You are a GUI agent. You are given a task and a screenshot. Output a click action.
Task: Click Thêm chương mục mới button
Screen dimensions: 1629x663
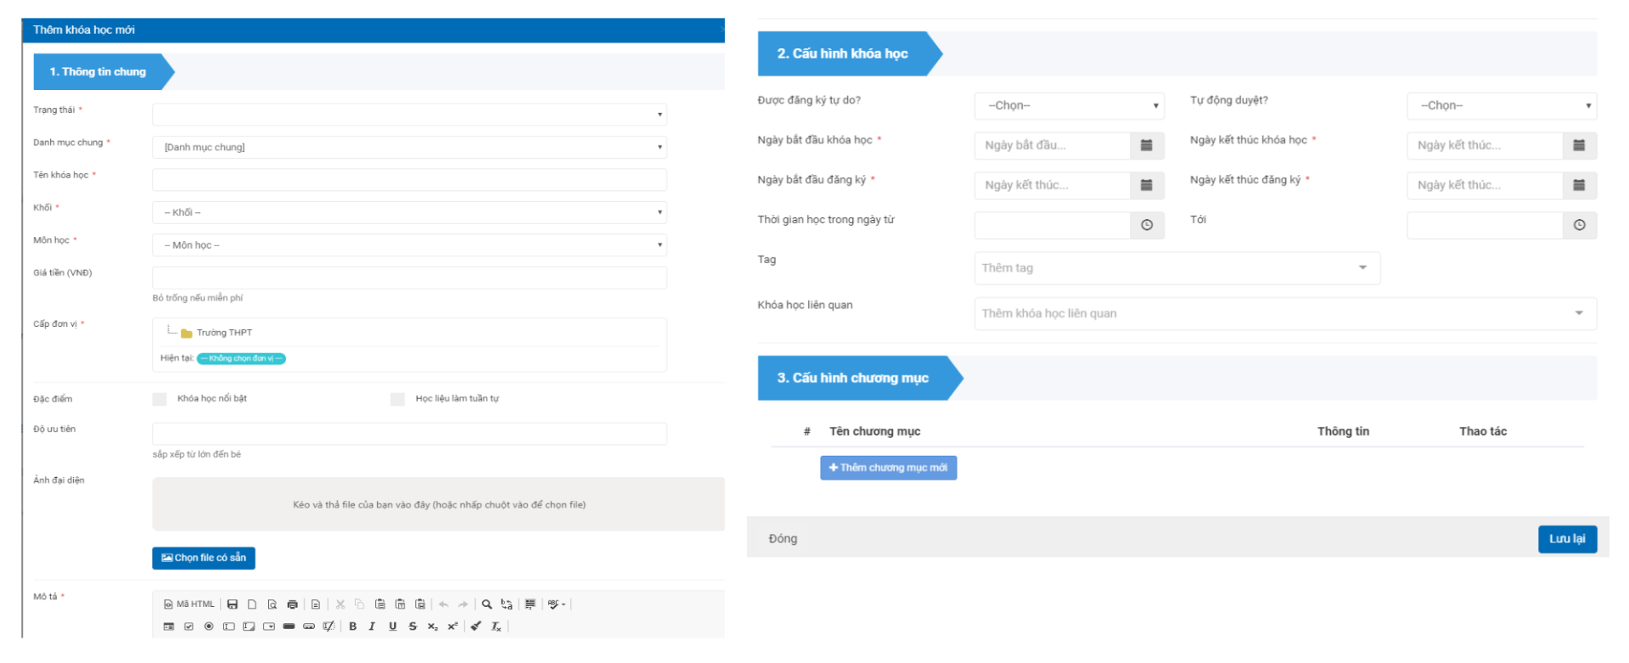888,468
